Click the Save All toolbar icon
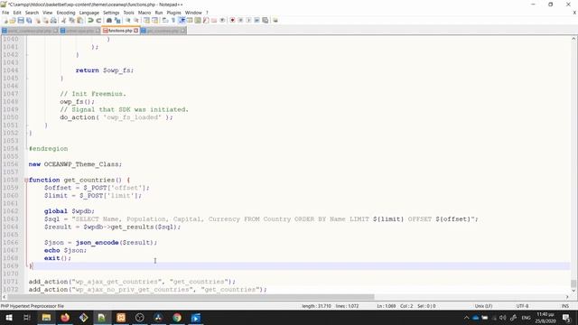The image size is (578, 325). click(x=29, y=20)
